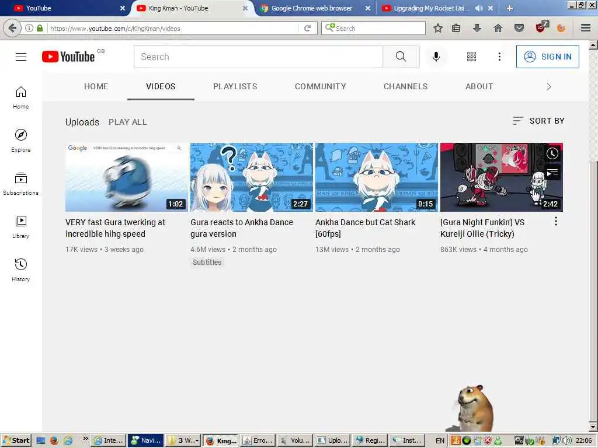Toggle YouTube guide hamburger menu
Image resolution: width=598 pixels, height=448 pixels.
tap(21, 57)
